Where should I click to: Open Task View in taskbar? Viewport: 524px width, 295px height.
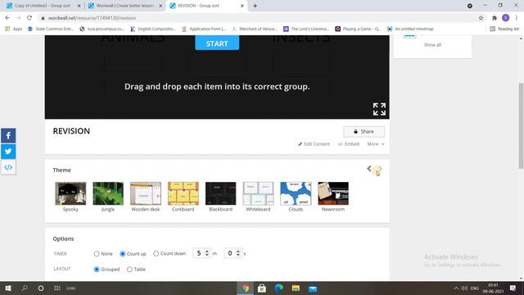tap(56, 288)
